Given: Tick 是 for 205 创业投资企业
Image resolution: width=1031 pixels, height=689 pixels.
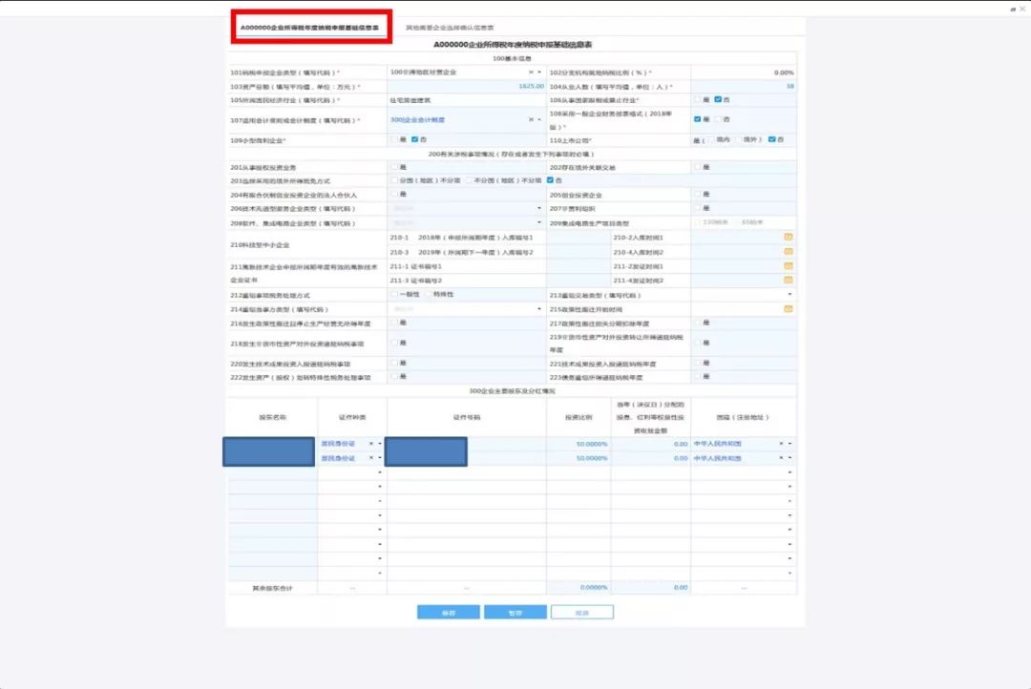Looking at the screenshot, I should 698,194.
